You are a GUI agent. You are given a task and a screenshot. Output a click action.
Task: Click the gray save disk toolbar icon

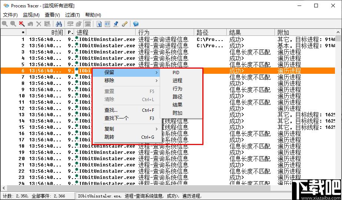coord(47,24)
